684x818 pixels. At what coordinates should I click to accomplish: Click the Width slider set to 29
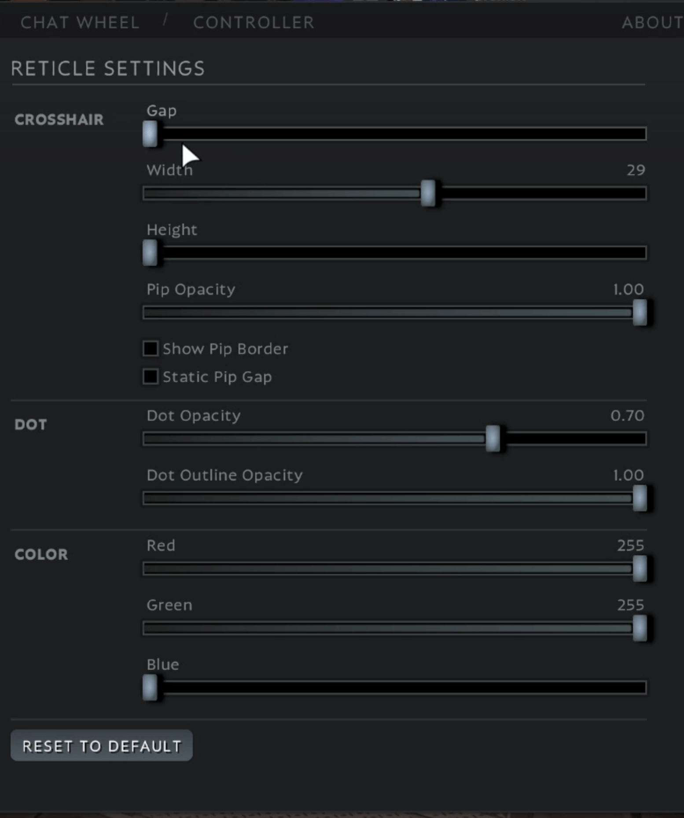(x=429, y=192)
